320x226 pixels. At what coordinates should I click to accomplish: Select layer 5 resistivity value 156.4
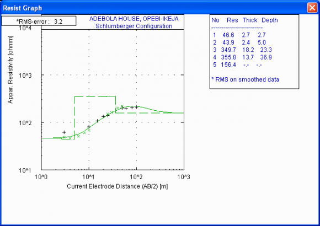click(x=228, y=64)
